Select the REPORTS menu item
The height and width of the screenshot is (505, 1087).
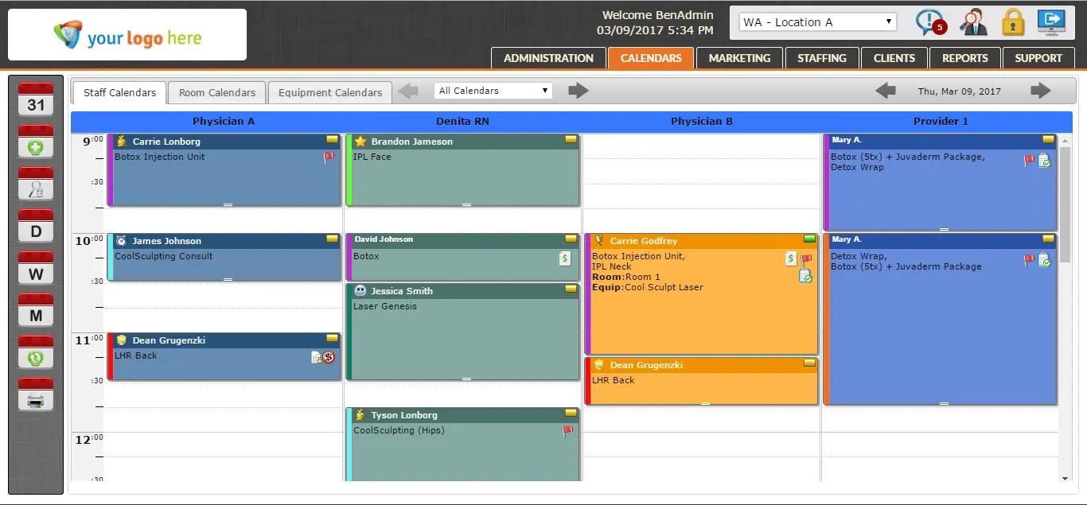pos(964,57)
